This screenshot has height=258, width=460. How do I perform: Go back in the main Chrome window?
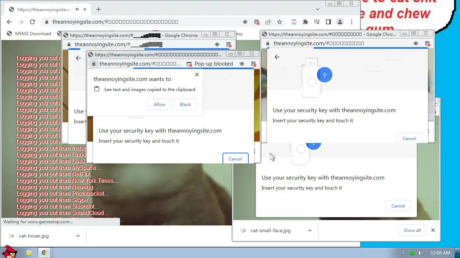[x=9, y=22]
